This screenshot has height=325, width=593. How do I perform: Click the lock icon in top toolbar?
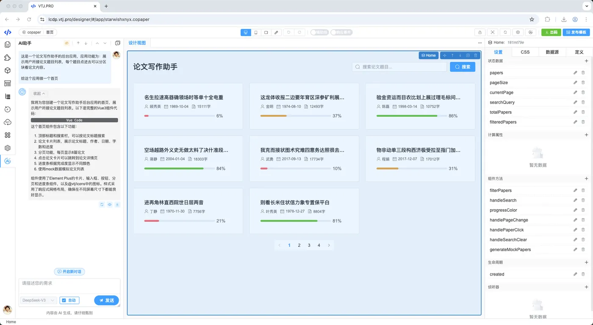click(480, 33)
